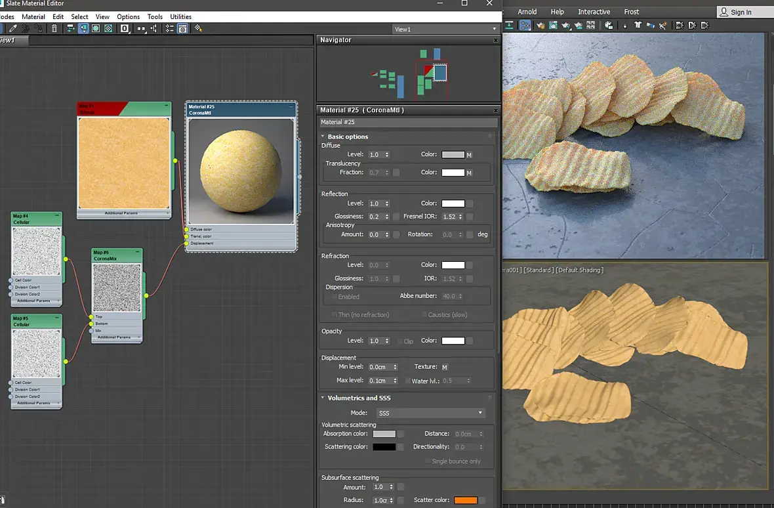This screenshot has width=774, height=508.
Task: Enable the Caustics (slow) checkbox
Action: (x=424, y=314)
